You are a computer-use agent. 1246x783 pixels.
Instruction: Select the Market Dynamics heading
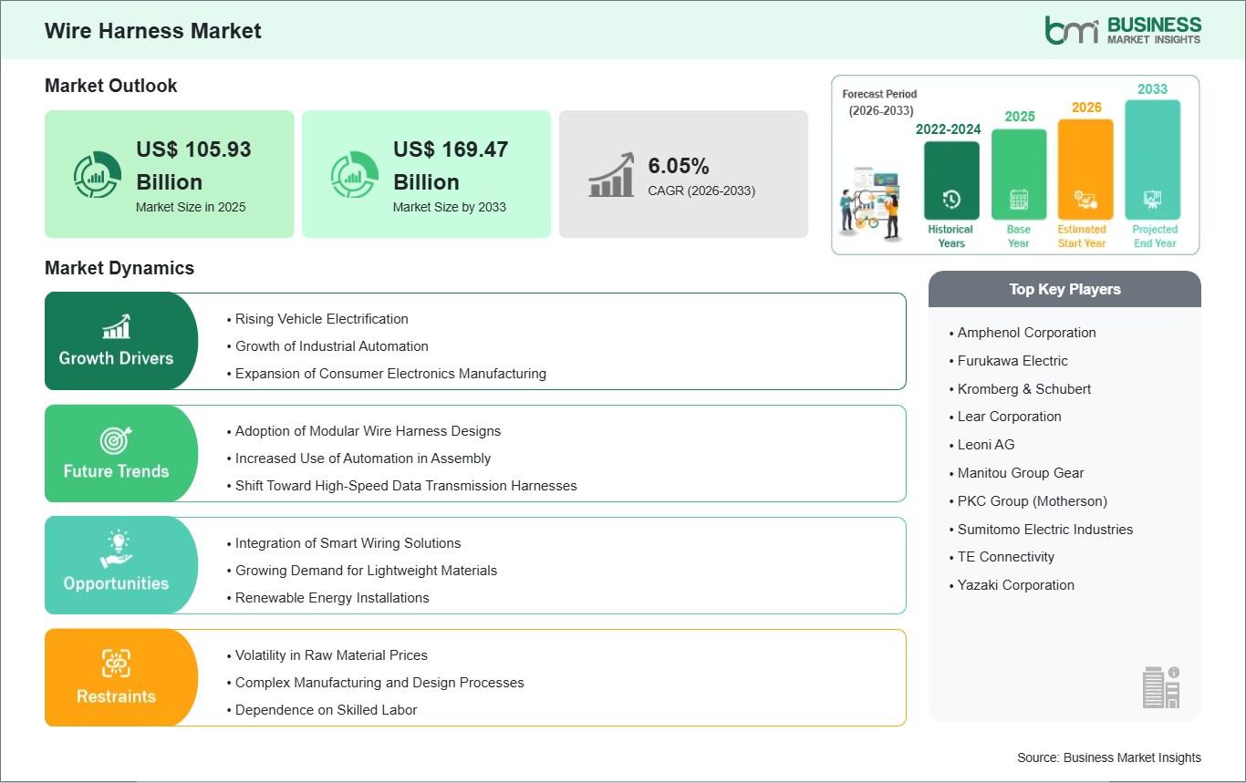click(119, 268)
